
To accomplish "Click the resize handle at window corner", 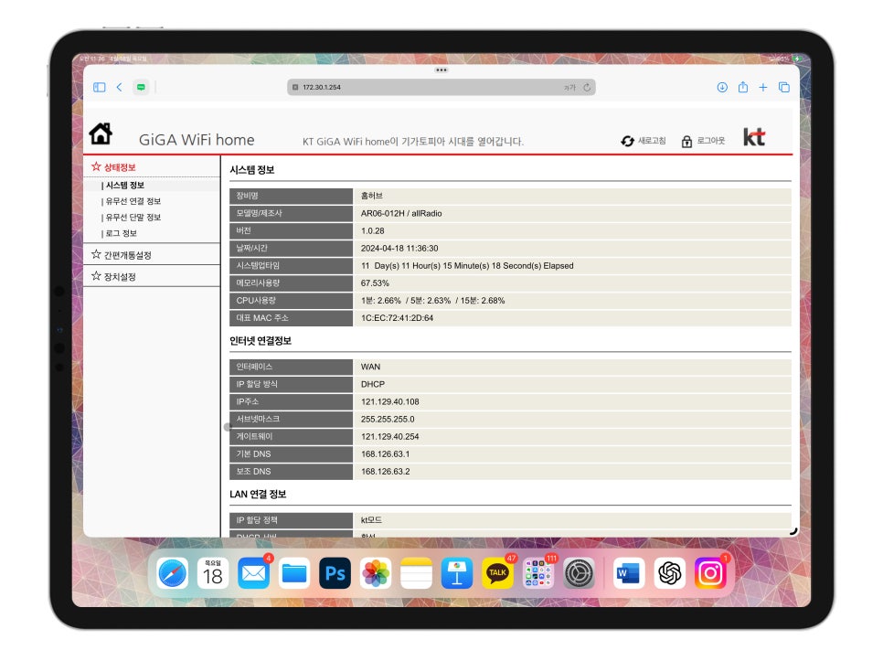I will [793, 530].
